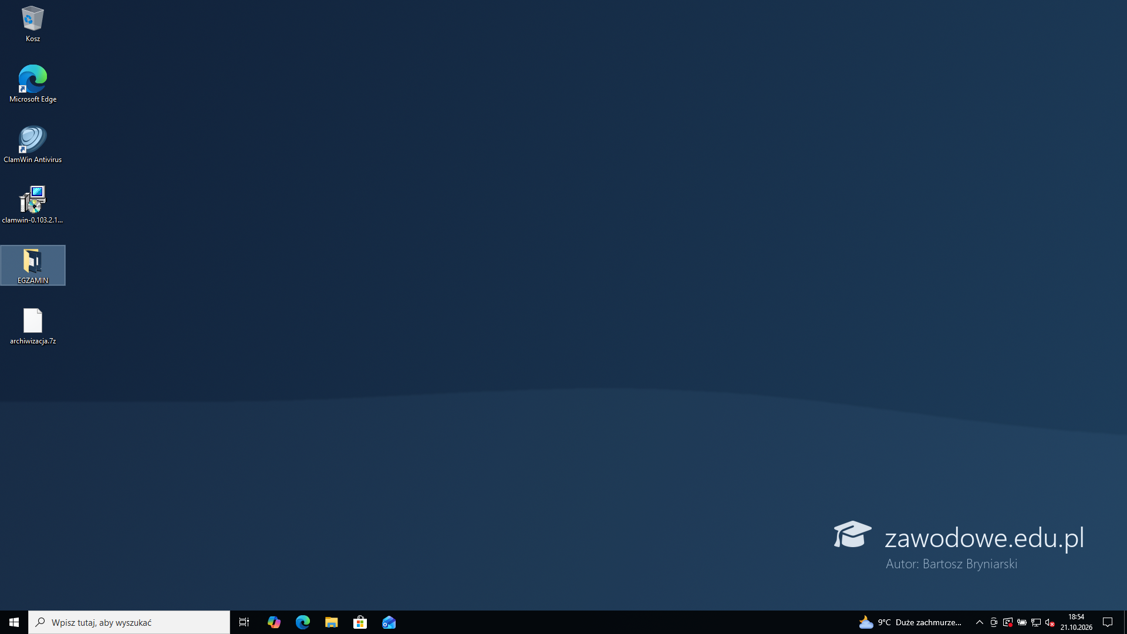1127x634 pixels.
Task: Select the Microsoft Edge desktop shortcut
Action: click(33, 84)
